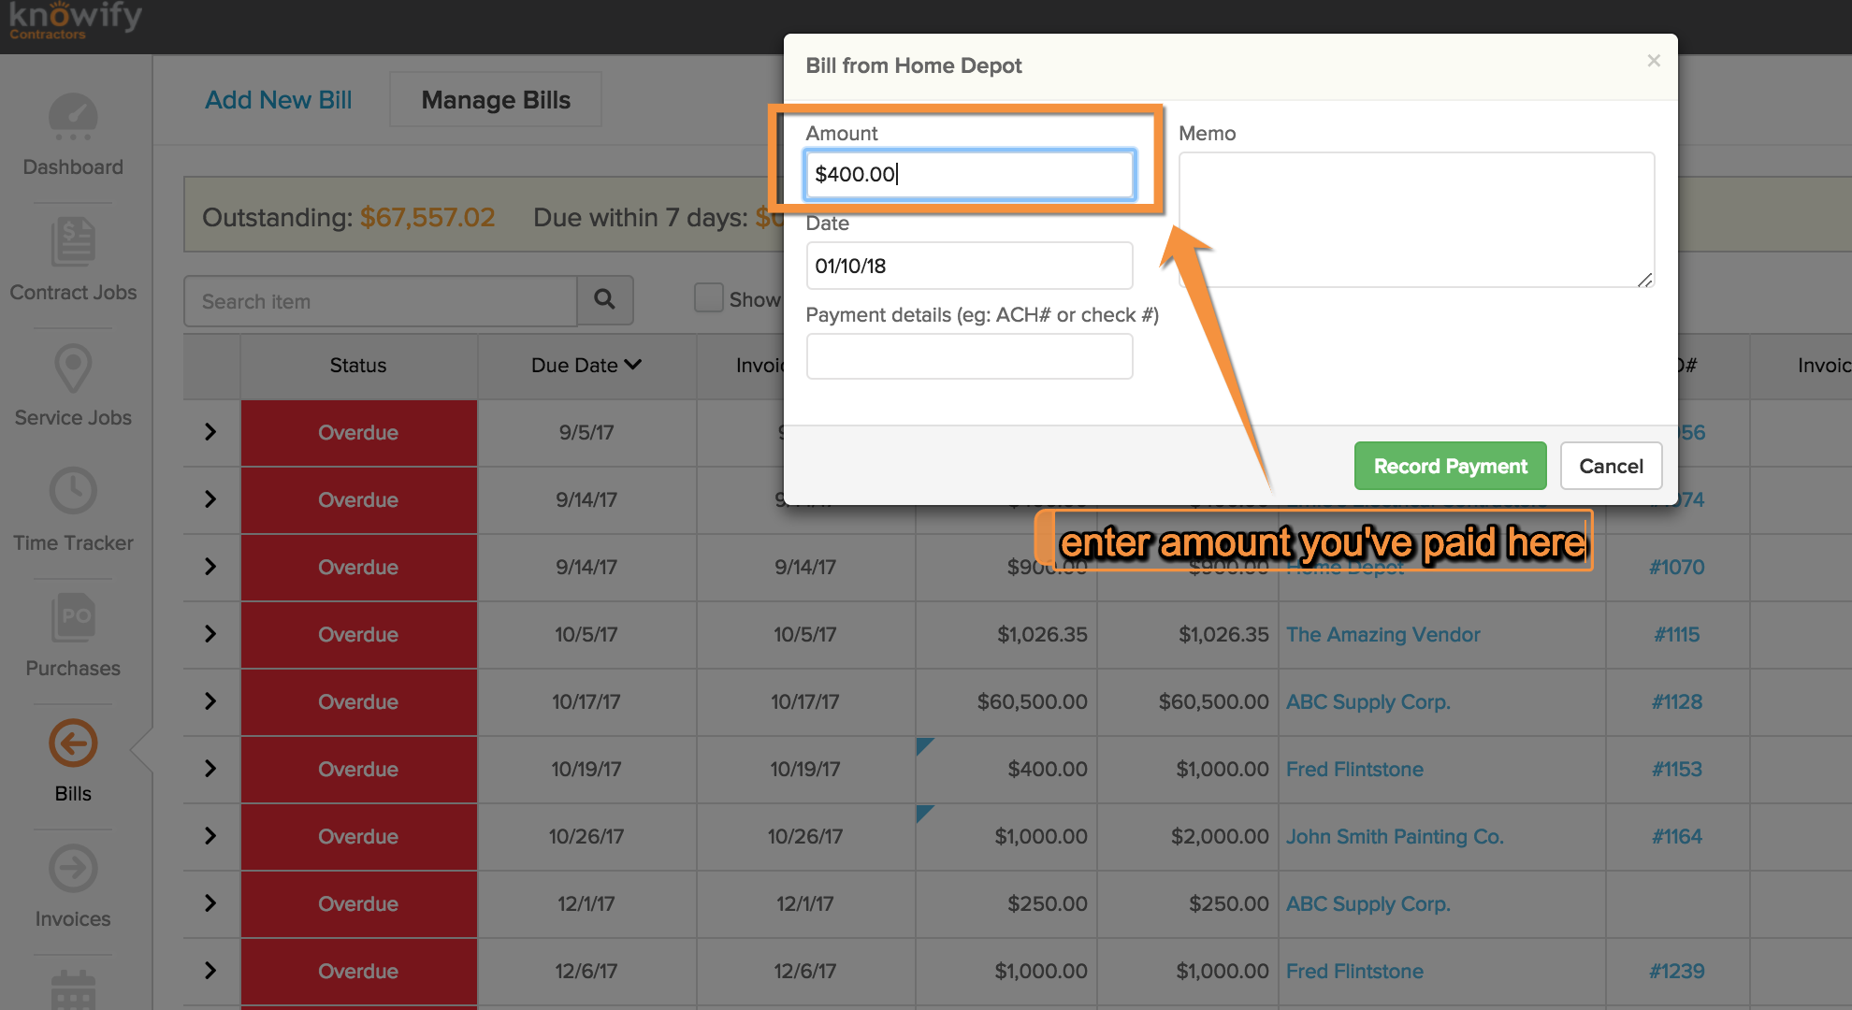Viewport: 1852px width, 1010px height.
Task: Expand Fred Flintstone row due 12/6/17
Action: click(x=210, y=971)
